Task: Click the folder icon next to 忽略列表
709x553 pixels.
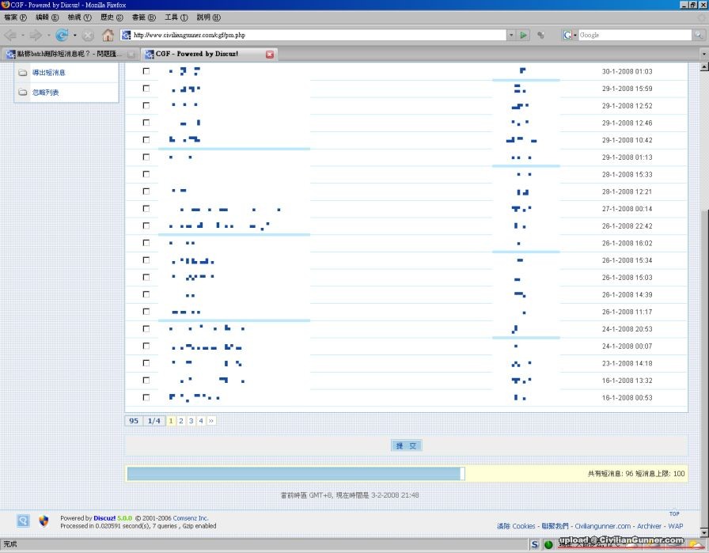Action: click(23, 93)
